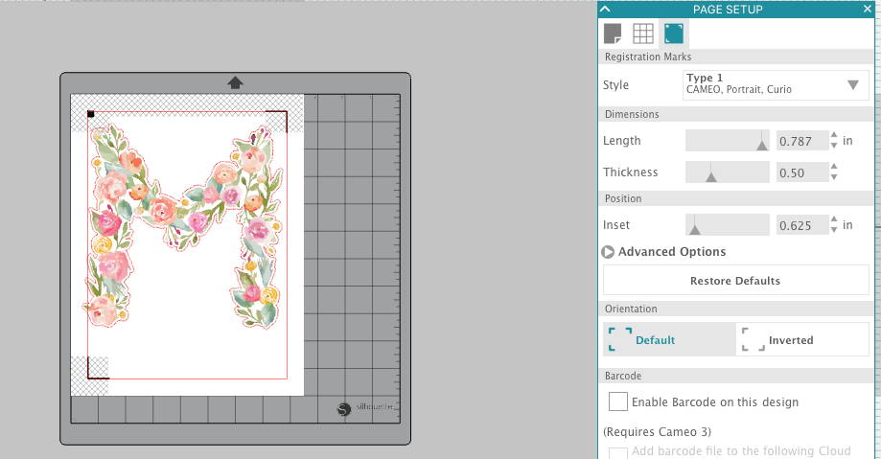Decrease Length with the down stepper arrow

pyautogui.click(x=834, y=146)
